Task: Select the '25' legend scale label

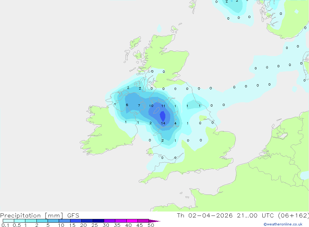Action: [x=95, y=225]
